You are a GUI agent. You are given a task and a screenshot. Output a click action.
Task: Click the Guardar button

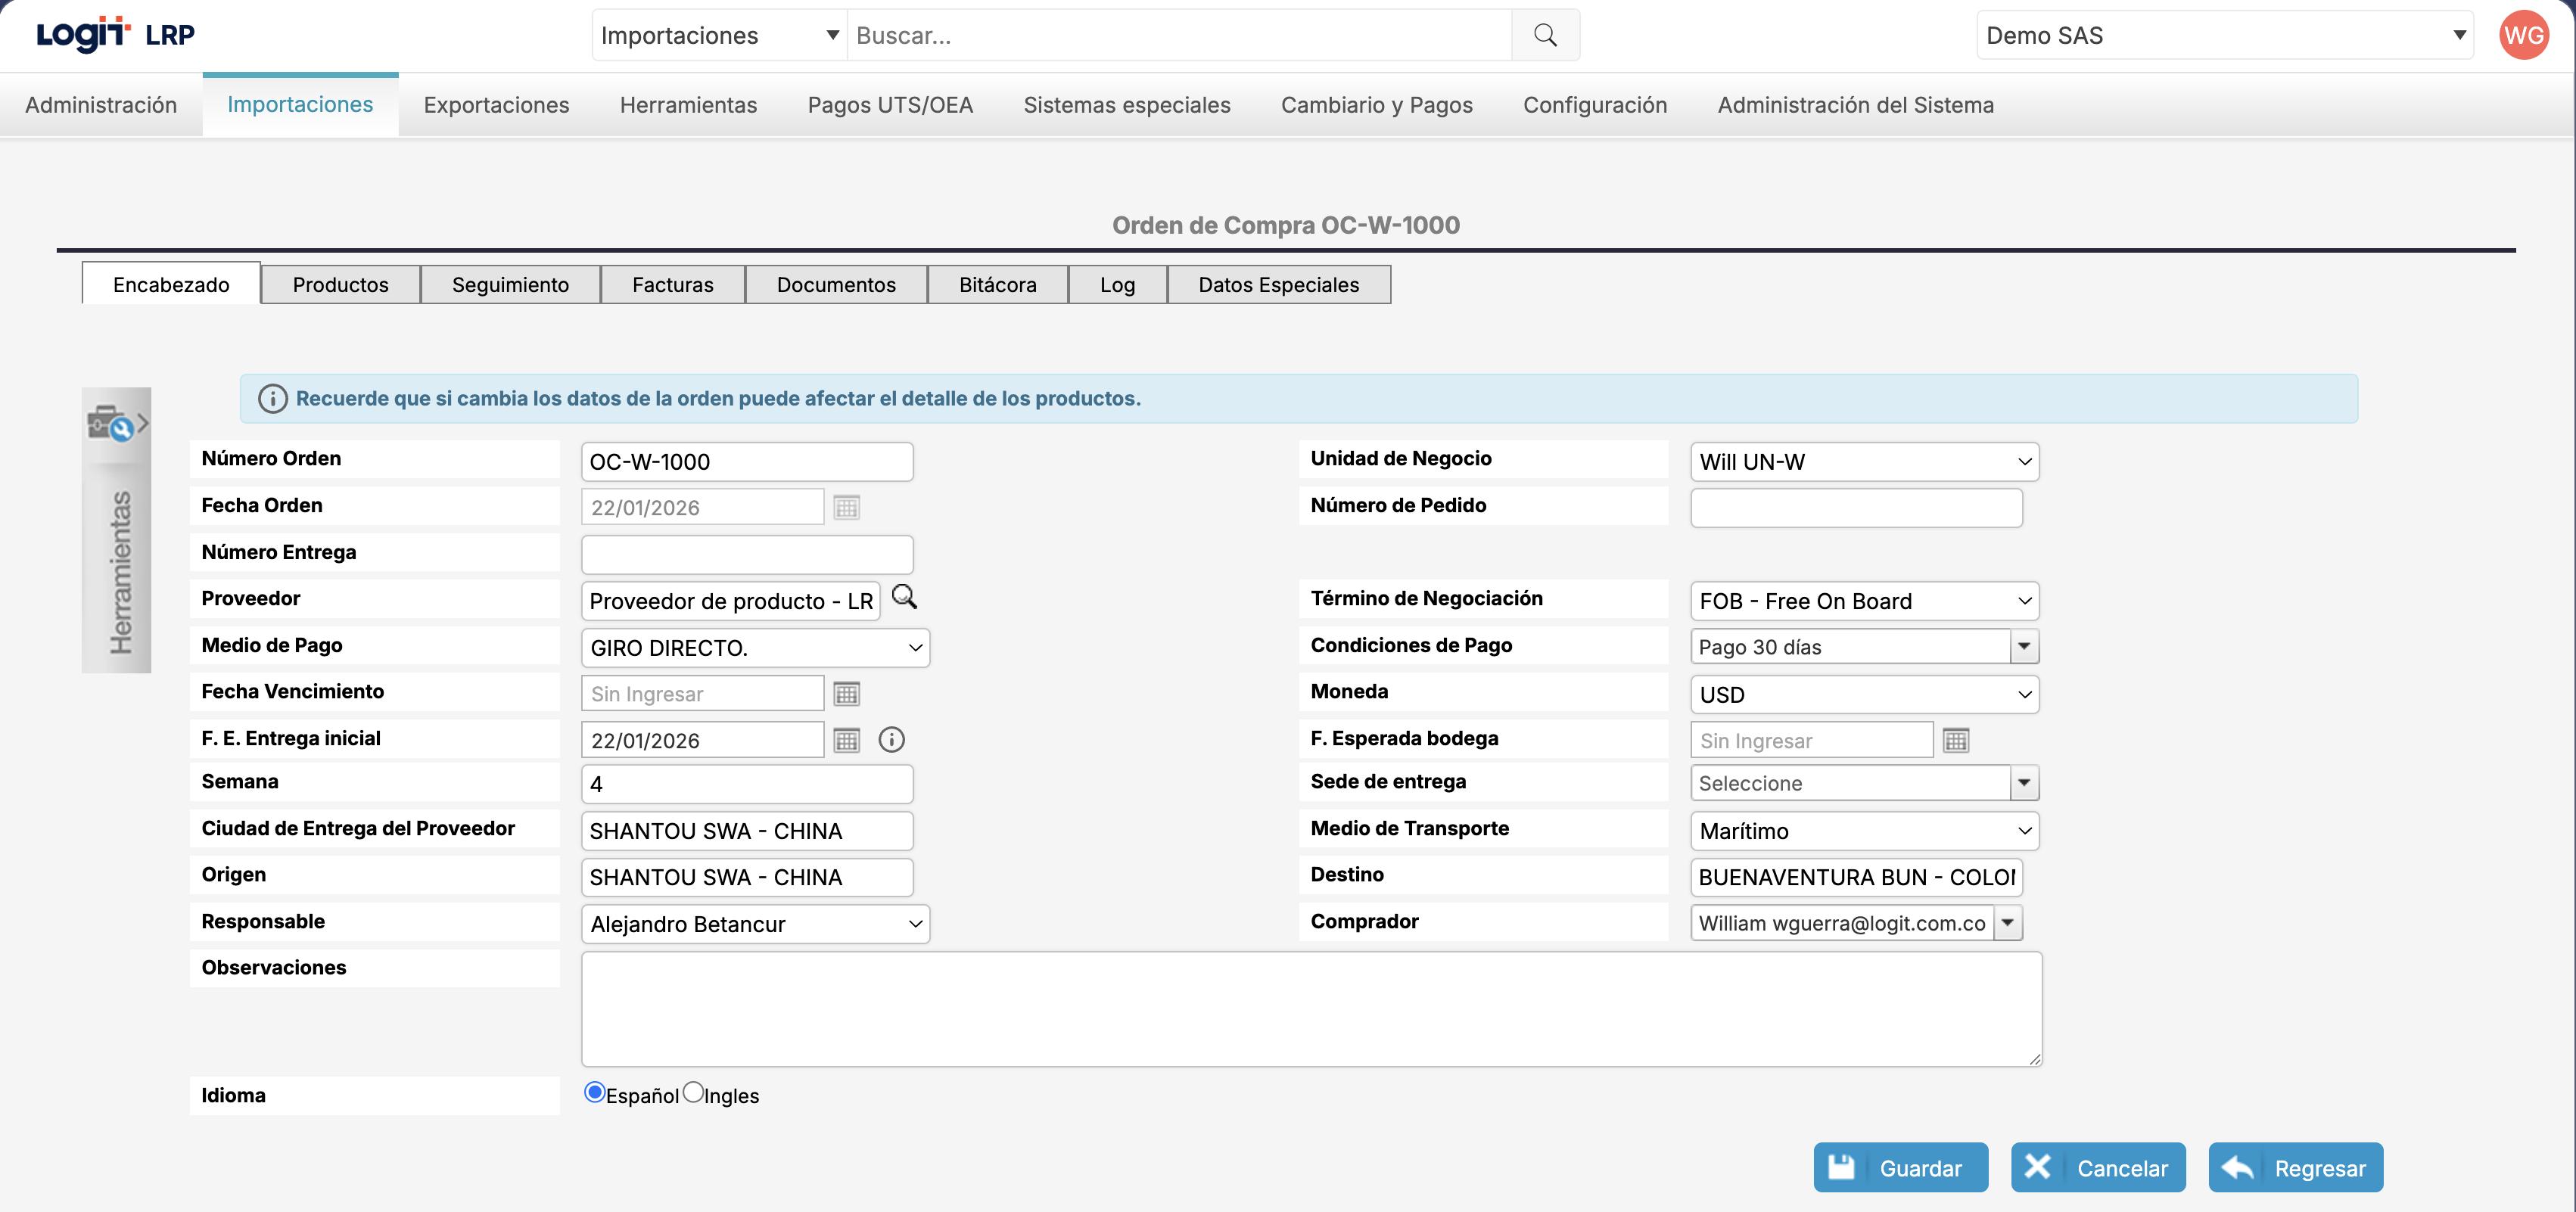(x=1900, y=1168)
